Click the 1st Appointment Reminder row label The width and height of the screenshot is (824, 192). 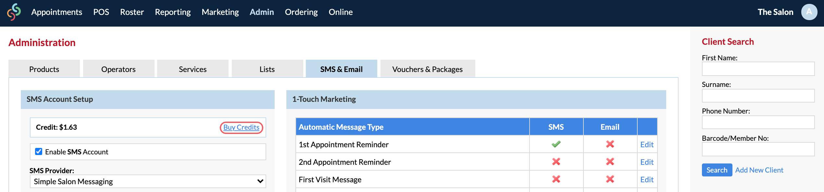[343, 144]
